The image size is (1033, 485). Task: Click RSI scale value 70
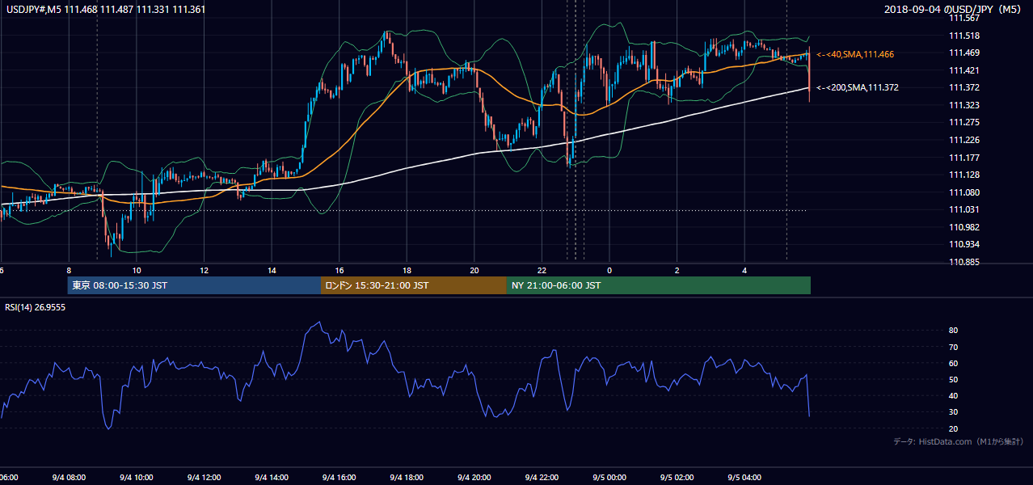[x=953, y=347]
